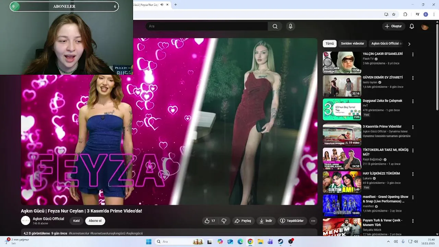Open options for YALÇIN ÇAKIR EFSANELERİ video

coord(413,55)
